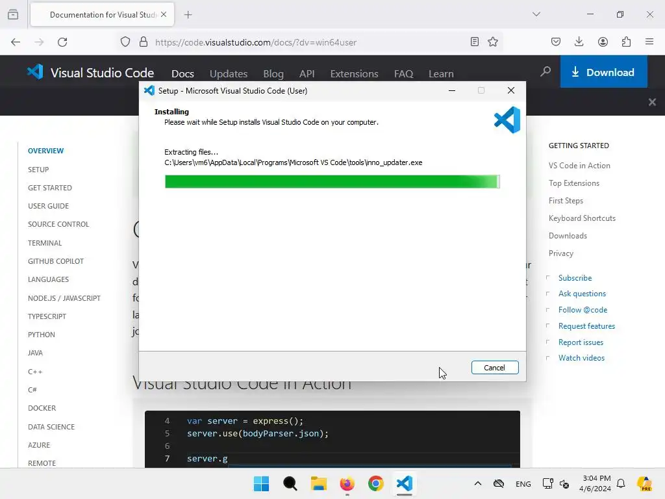Click the ENG language indicator in tray

tap(523, 483)
